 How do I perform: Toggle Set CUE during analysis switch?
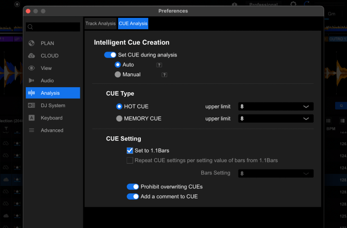pyautogui.click(x=110, y=55)
